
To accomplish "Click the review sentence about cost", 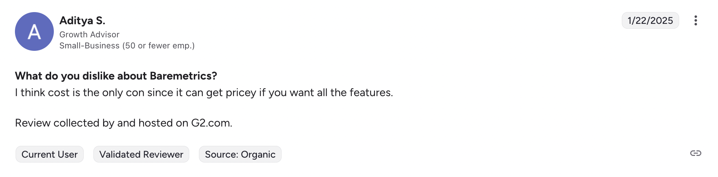I will (x=203, y=93).
